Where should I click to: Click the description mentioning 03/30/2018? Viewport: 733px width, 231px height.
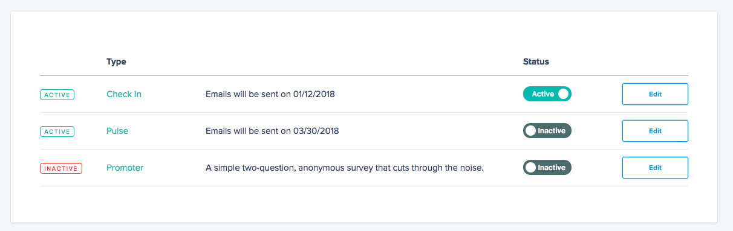click(272, 131)
